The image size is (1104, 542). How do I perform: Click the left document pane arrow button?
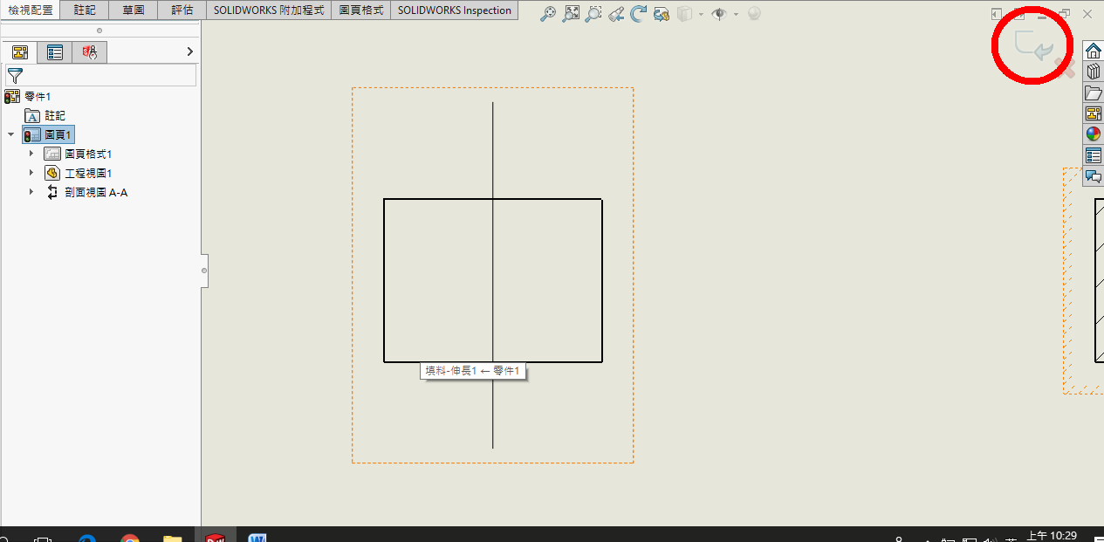click(997, 14)
